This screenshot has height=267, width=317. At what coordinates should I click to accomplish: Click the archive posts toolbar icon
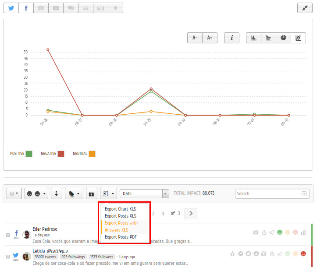coord(91,193)
